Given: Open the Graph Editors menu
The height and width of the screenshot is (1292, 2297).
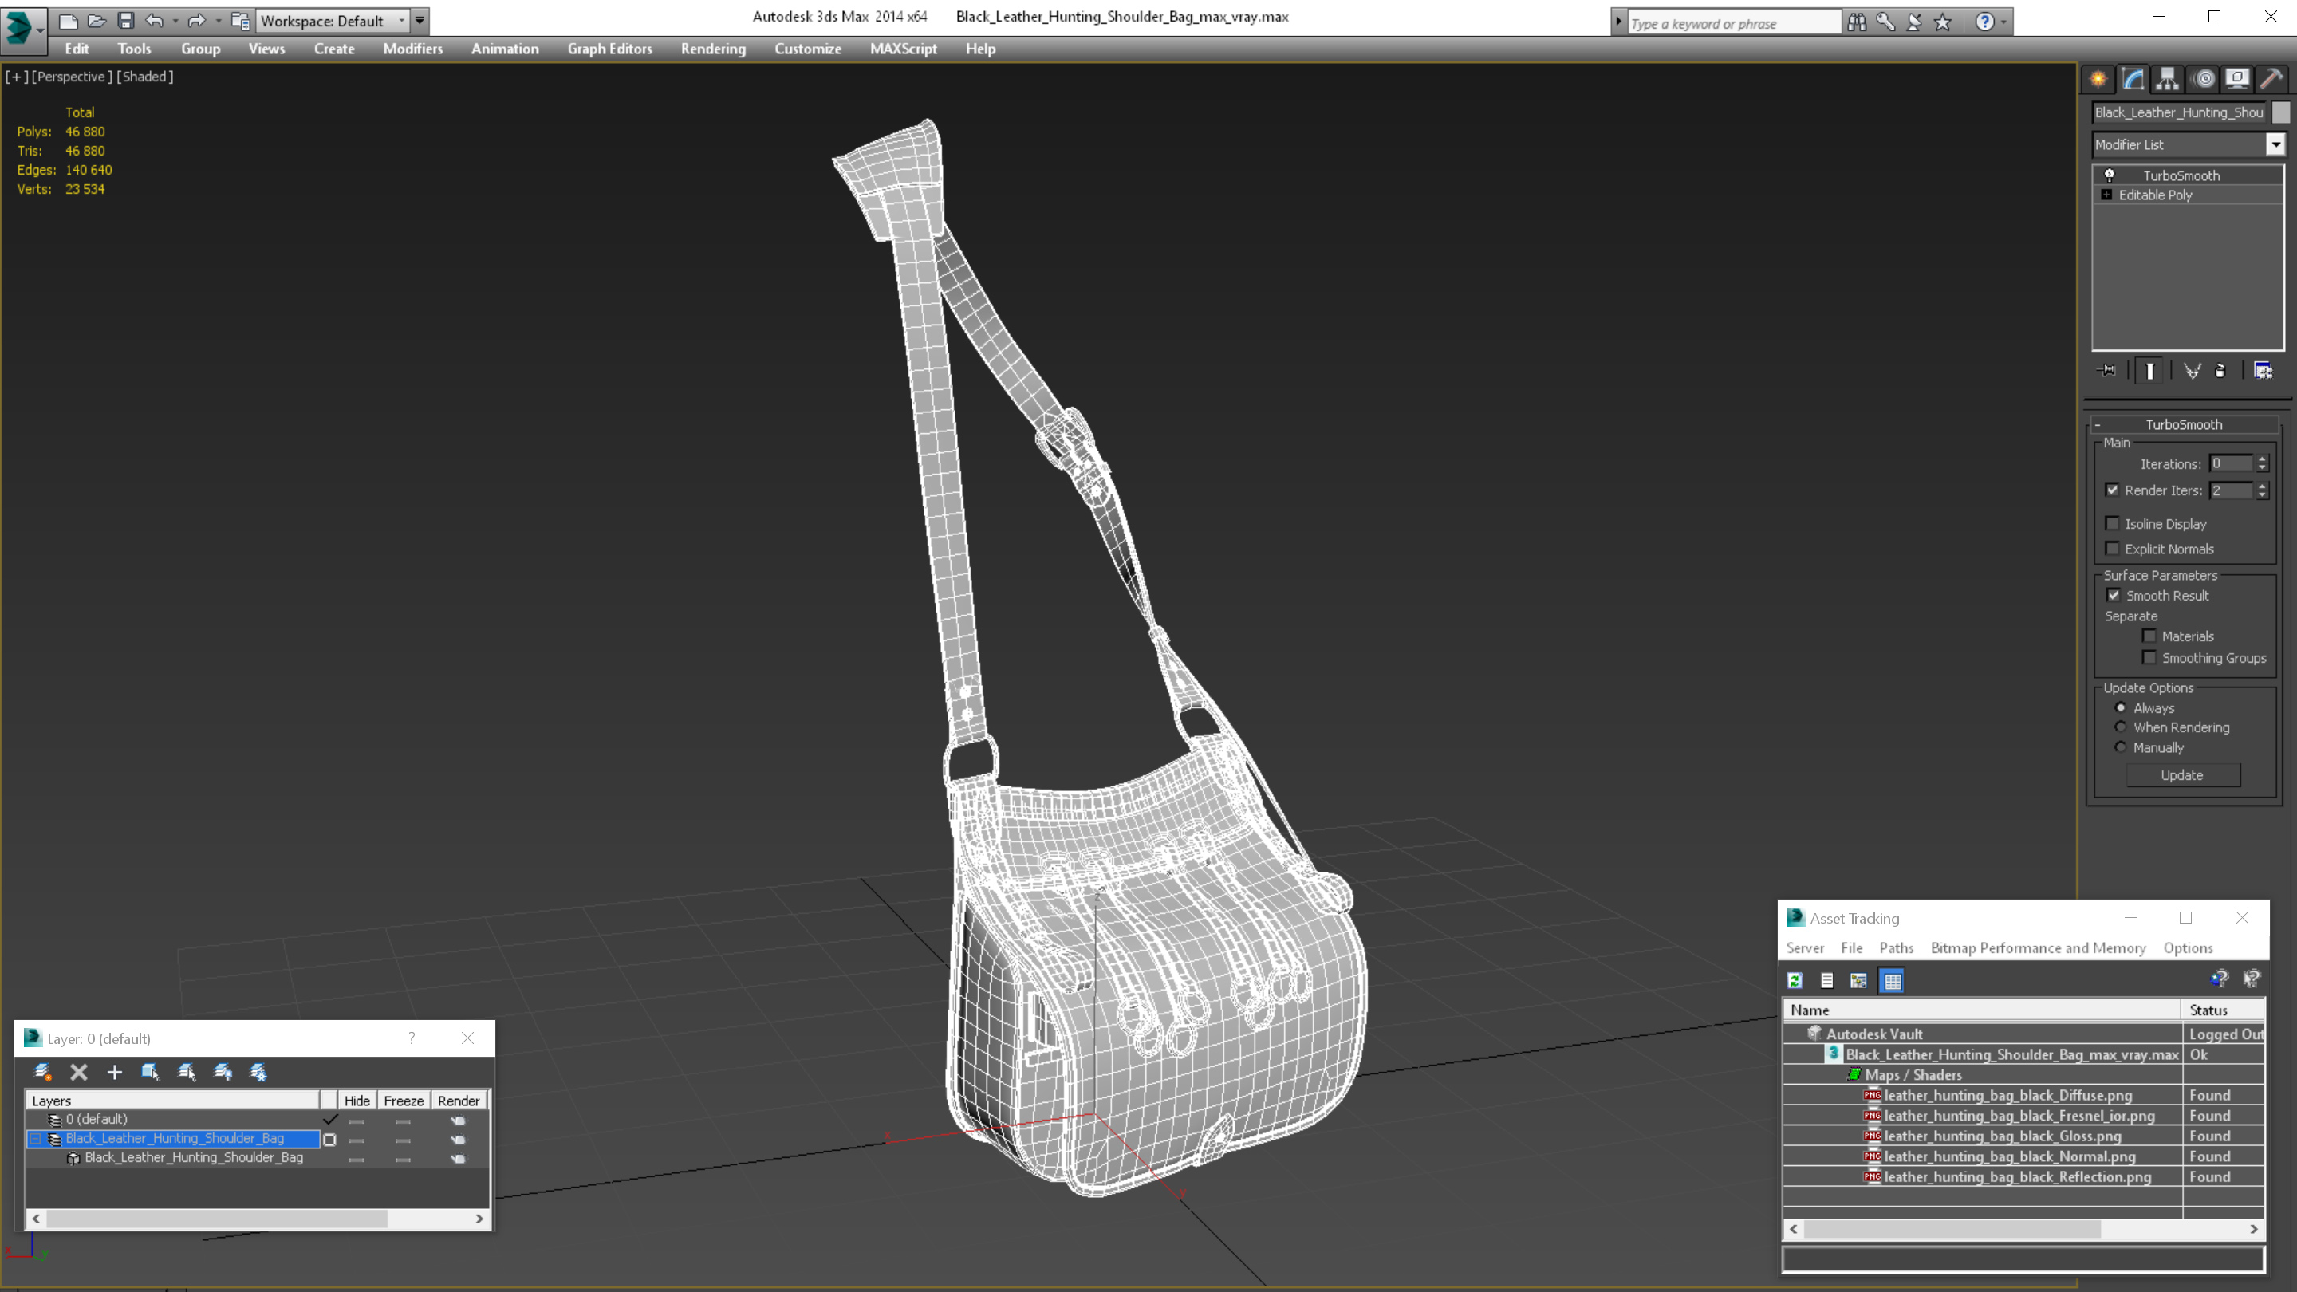Looking at the screenshot, I should [610, 49].
